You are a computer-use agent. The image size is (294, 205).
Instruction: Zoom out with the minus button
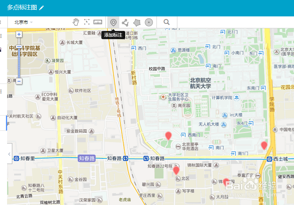coord(19,81)
